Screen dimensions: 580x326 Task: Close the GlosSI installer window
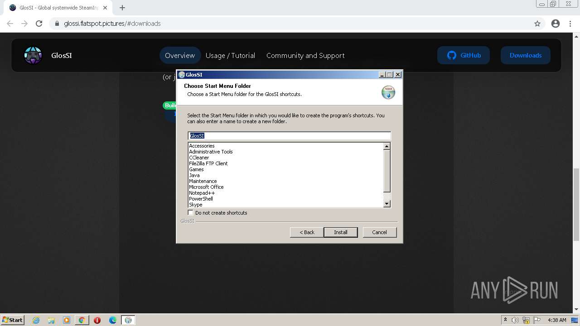(398, 75)
